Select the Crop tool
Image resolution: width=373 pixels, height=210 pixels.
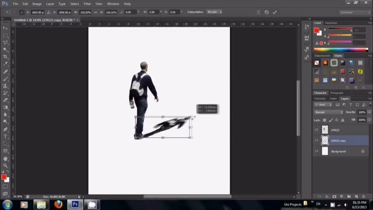(5, 57)
